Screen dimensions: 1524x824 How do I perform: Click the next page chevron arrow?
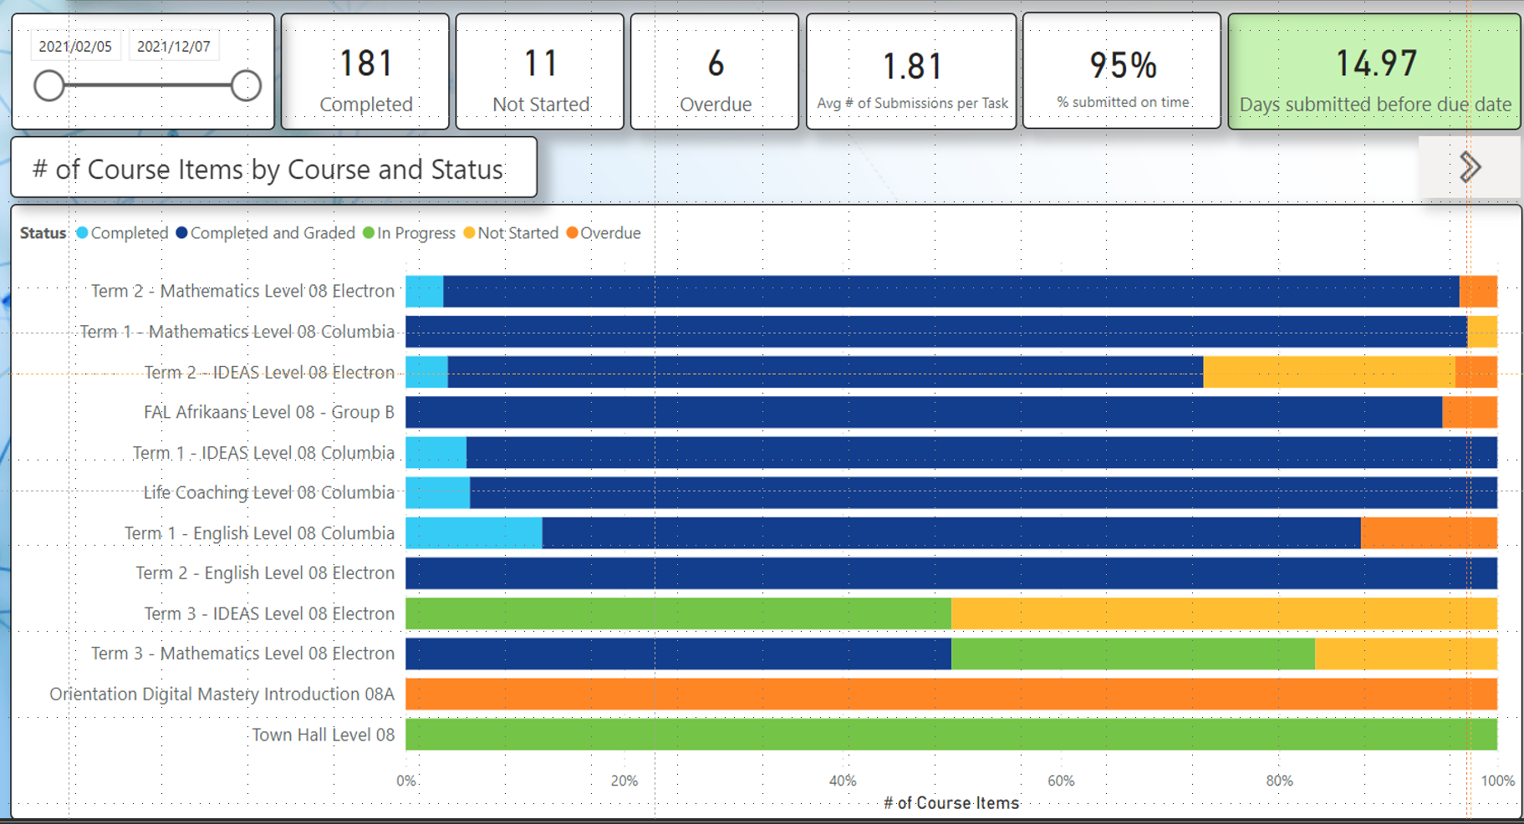click(x=1470, y=167)
